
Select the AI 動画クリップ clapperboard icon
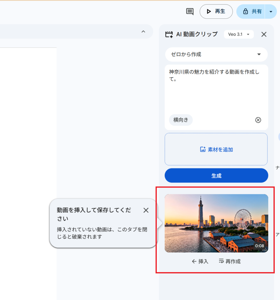pyautogui.click(x=169, y=34)
